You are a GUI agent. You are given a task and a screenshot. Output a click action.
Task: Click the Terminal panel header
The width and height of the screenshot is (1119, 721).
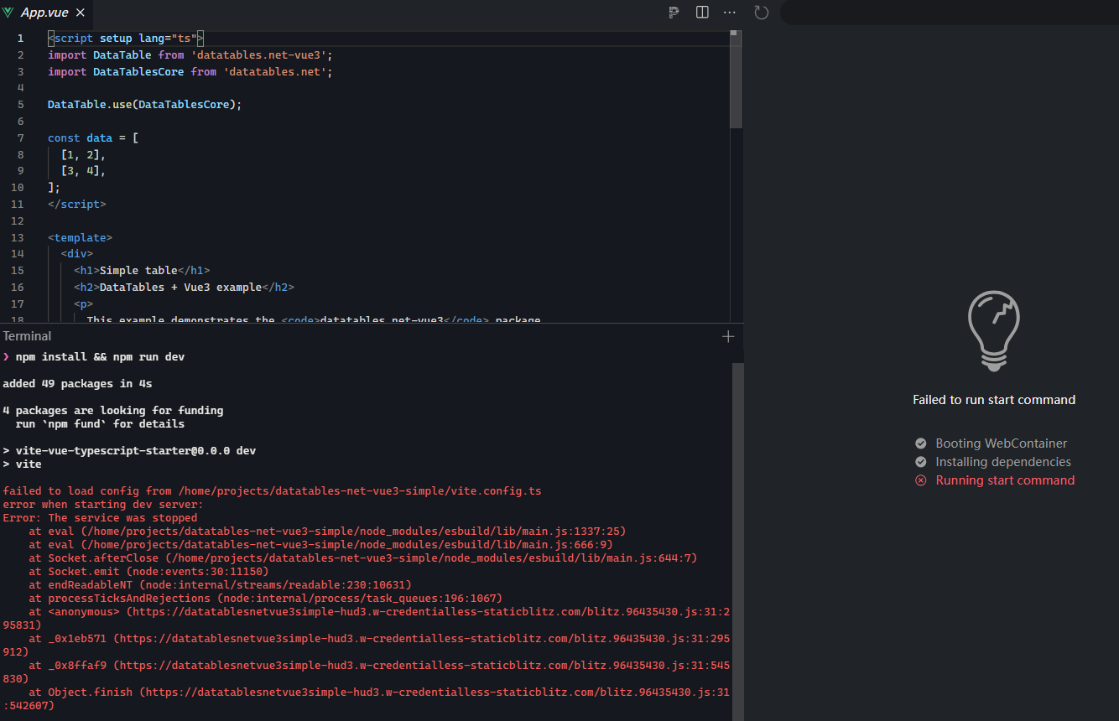click(x=28, y=336)
